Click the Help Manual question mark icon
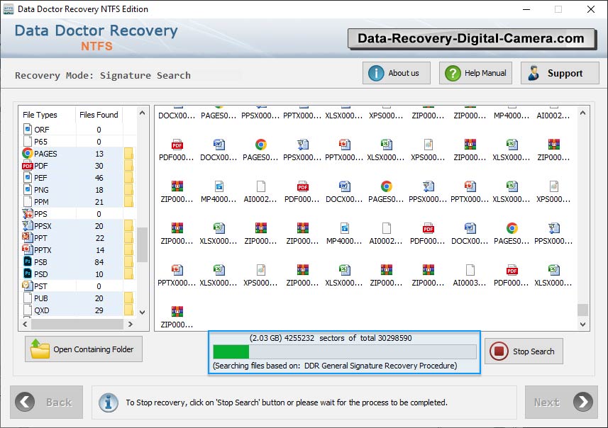This screenshot has width=608, height=428. pos(453,73)
